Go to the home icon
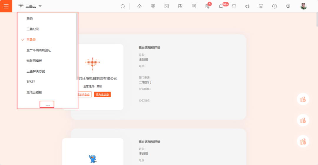The width and height of the screenshot is (318, 165). tap(140, 6)
